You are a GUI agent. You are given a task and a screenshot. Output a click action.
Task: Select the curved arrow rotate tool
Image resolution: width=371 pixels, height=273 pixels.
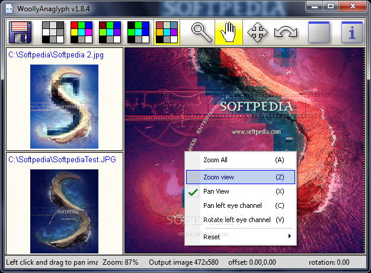pos(286,32)
